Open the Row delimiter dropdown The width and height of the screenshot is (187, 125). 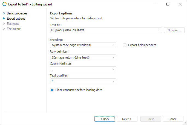(113, 57)
